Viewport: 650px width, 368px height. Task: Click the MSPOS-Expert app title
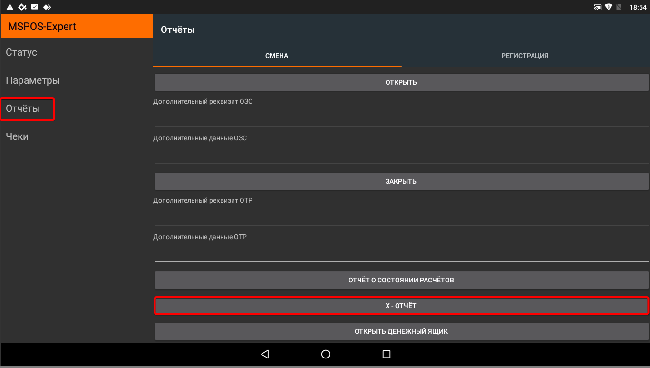click(42, 26)
